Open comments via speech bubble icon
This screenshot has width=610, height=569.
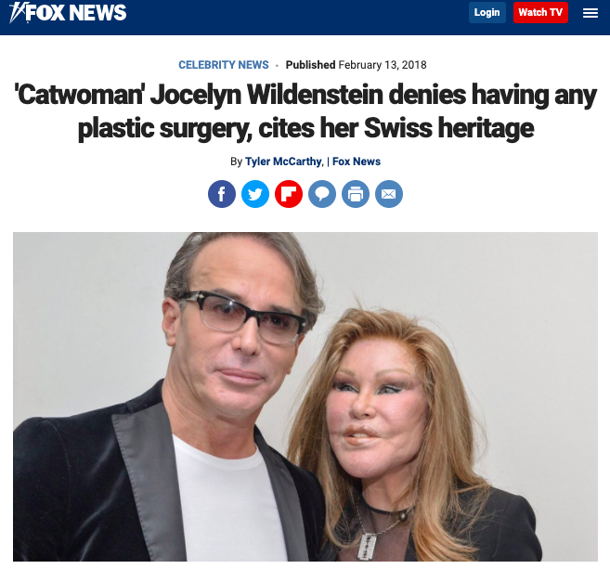[x=322, y=194]
